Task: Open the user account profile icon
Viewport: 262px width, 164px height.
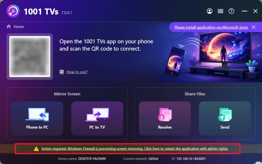Action: click(210, 11)
